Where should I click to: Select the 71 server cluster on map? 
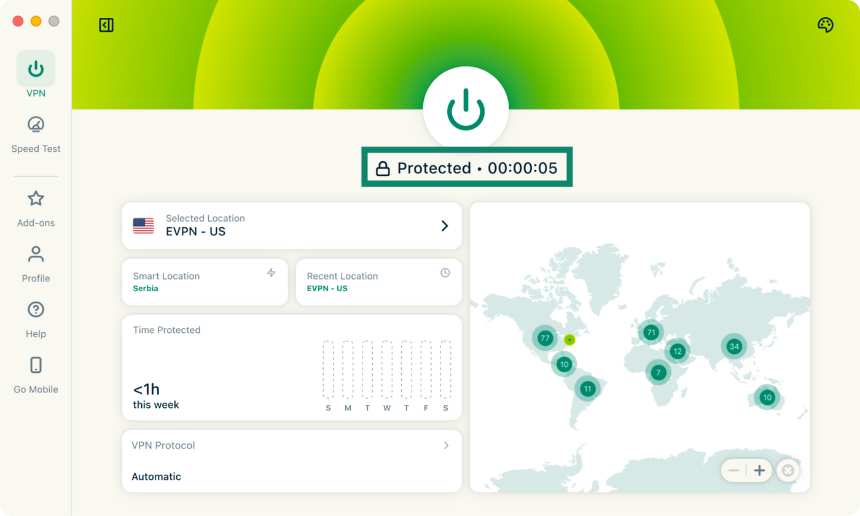point(651,332)
